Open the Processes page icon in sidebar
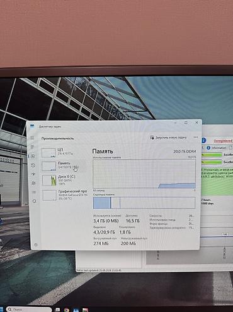 click(32, 147)
